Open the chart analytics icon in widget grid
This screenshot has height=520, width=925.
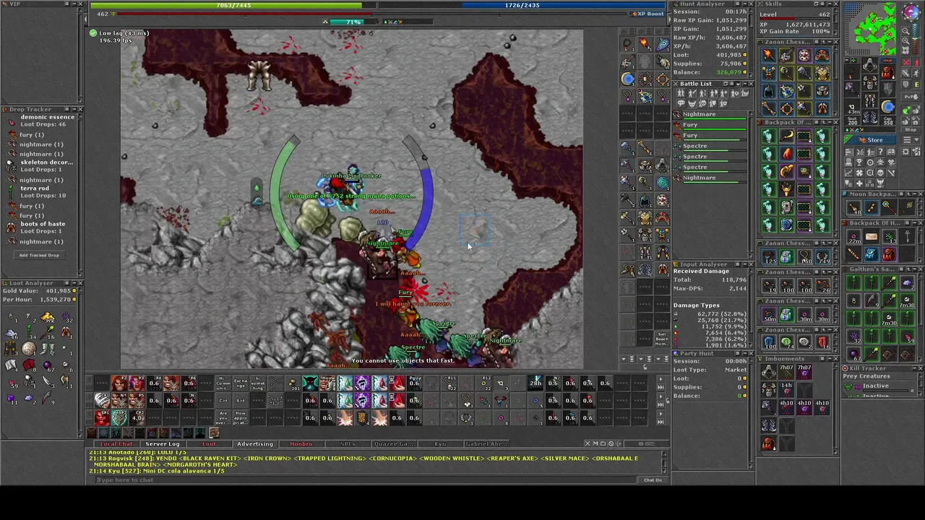coord(849,173)
